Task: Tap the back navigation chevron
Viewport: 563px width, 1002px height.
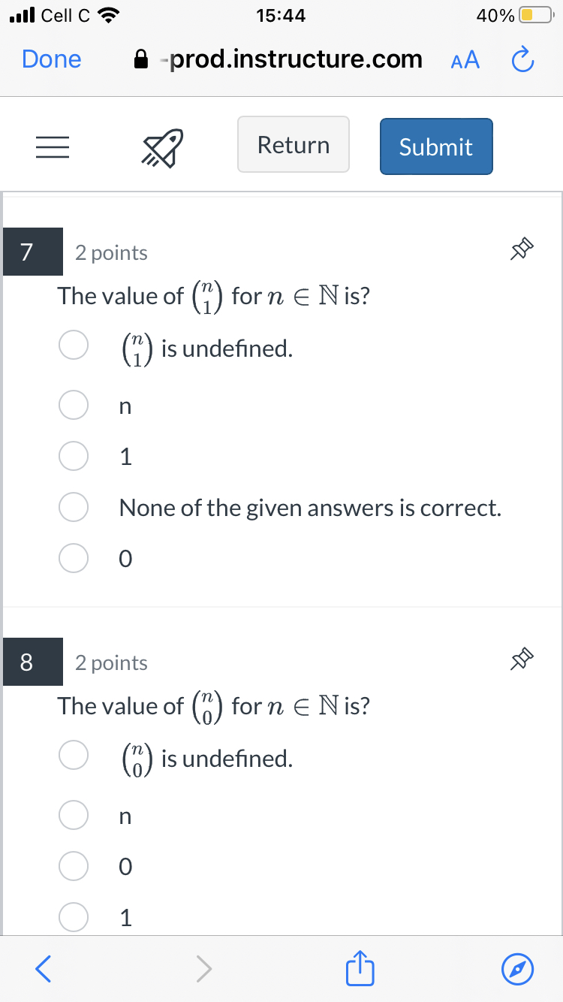Action: (42, 969)
